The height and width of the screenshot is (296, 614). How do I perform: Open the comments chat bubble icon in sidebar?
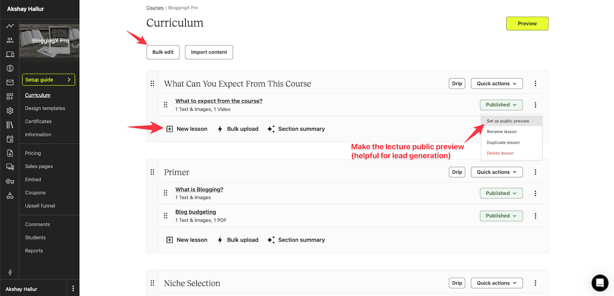point(9,166)
